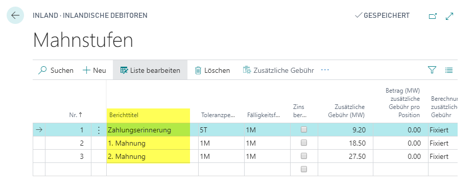
Task: Toggle Zins berechnen checkbox in empty row
Action: tap(303, 169)
